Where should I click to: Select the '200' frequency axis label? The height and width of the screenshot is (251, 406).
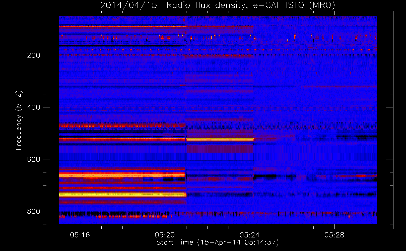pyautogui.click(x=34, y=55)
